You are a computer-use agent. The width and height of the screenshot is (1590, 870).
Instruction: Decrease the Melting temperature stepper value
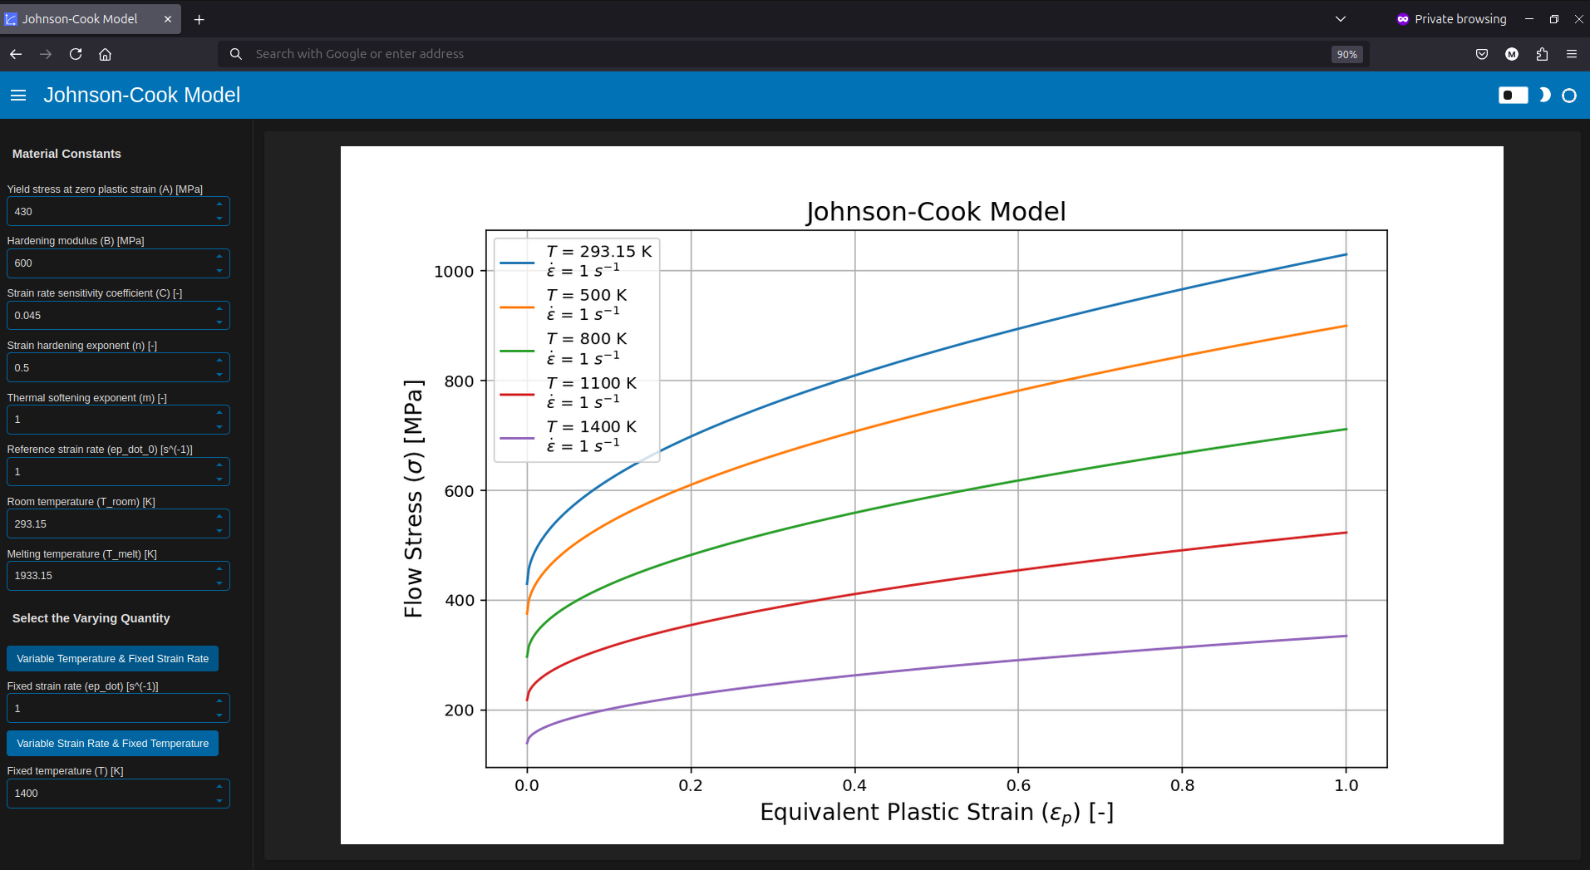point(219,582)
